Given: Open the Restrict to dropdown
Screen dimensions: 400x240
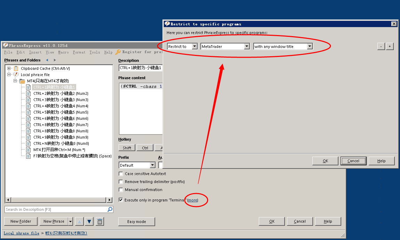Looking at the screenshot, I should (195, 47).
